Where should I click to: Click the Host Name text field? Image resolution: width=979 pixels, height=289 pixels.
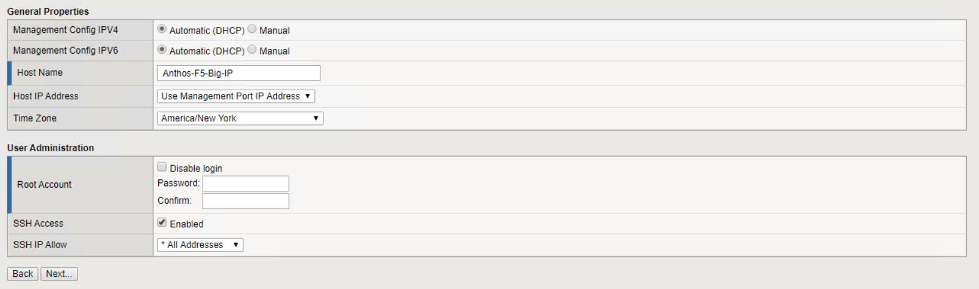[x=238, y=73]
